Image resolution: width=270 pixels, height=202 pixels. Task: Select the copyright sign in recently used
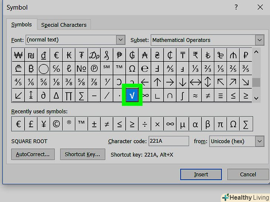click(56, 124)
